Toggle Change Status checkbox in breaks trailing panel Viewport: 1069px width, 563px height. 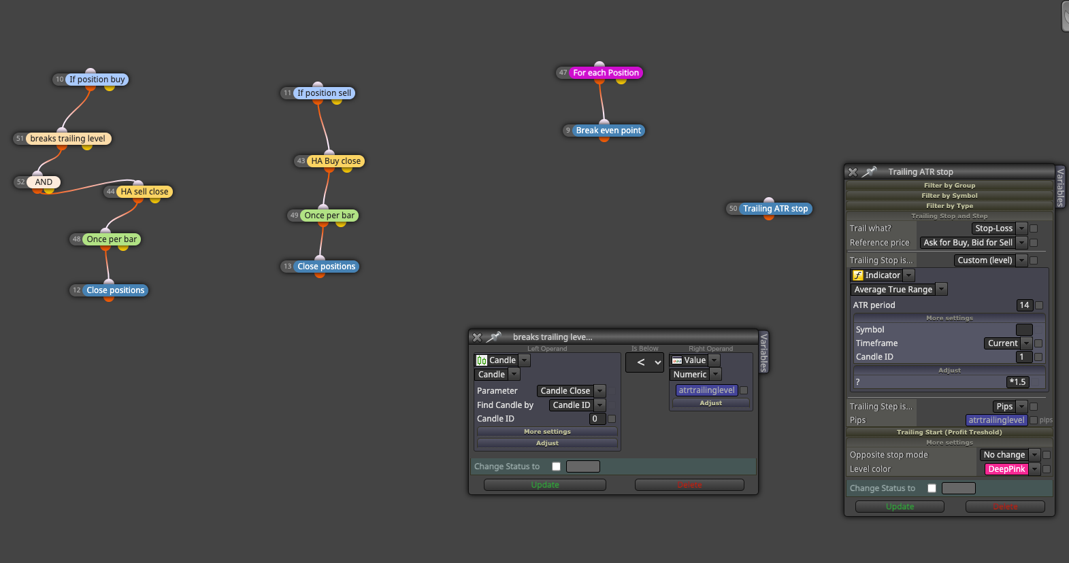point(556,466)
